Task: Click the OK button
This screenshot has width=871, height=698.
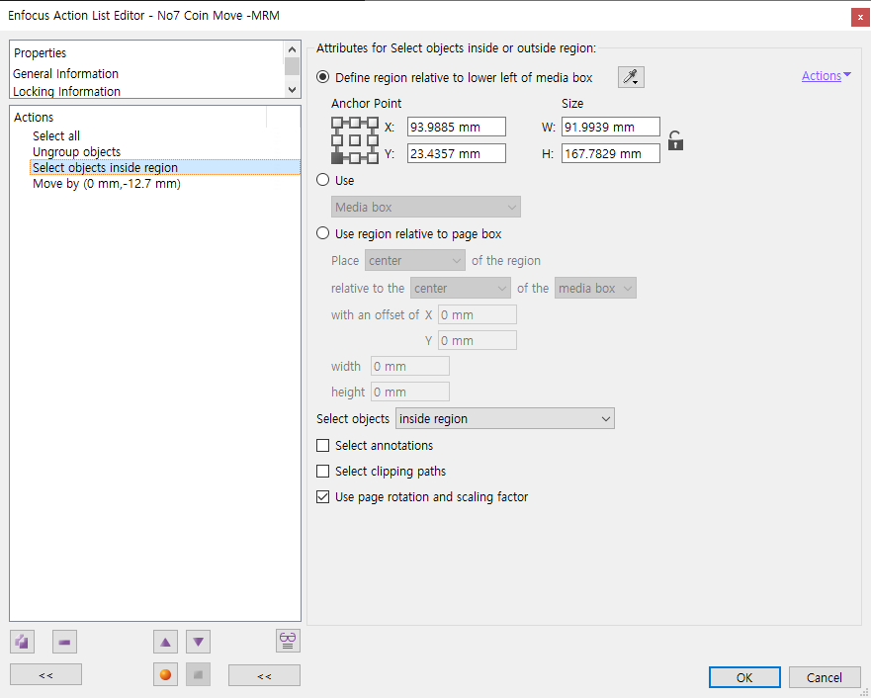Action: (x=744, y=677)
